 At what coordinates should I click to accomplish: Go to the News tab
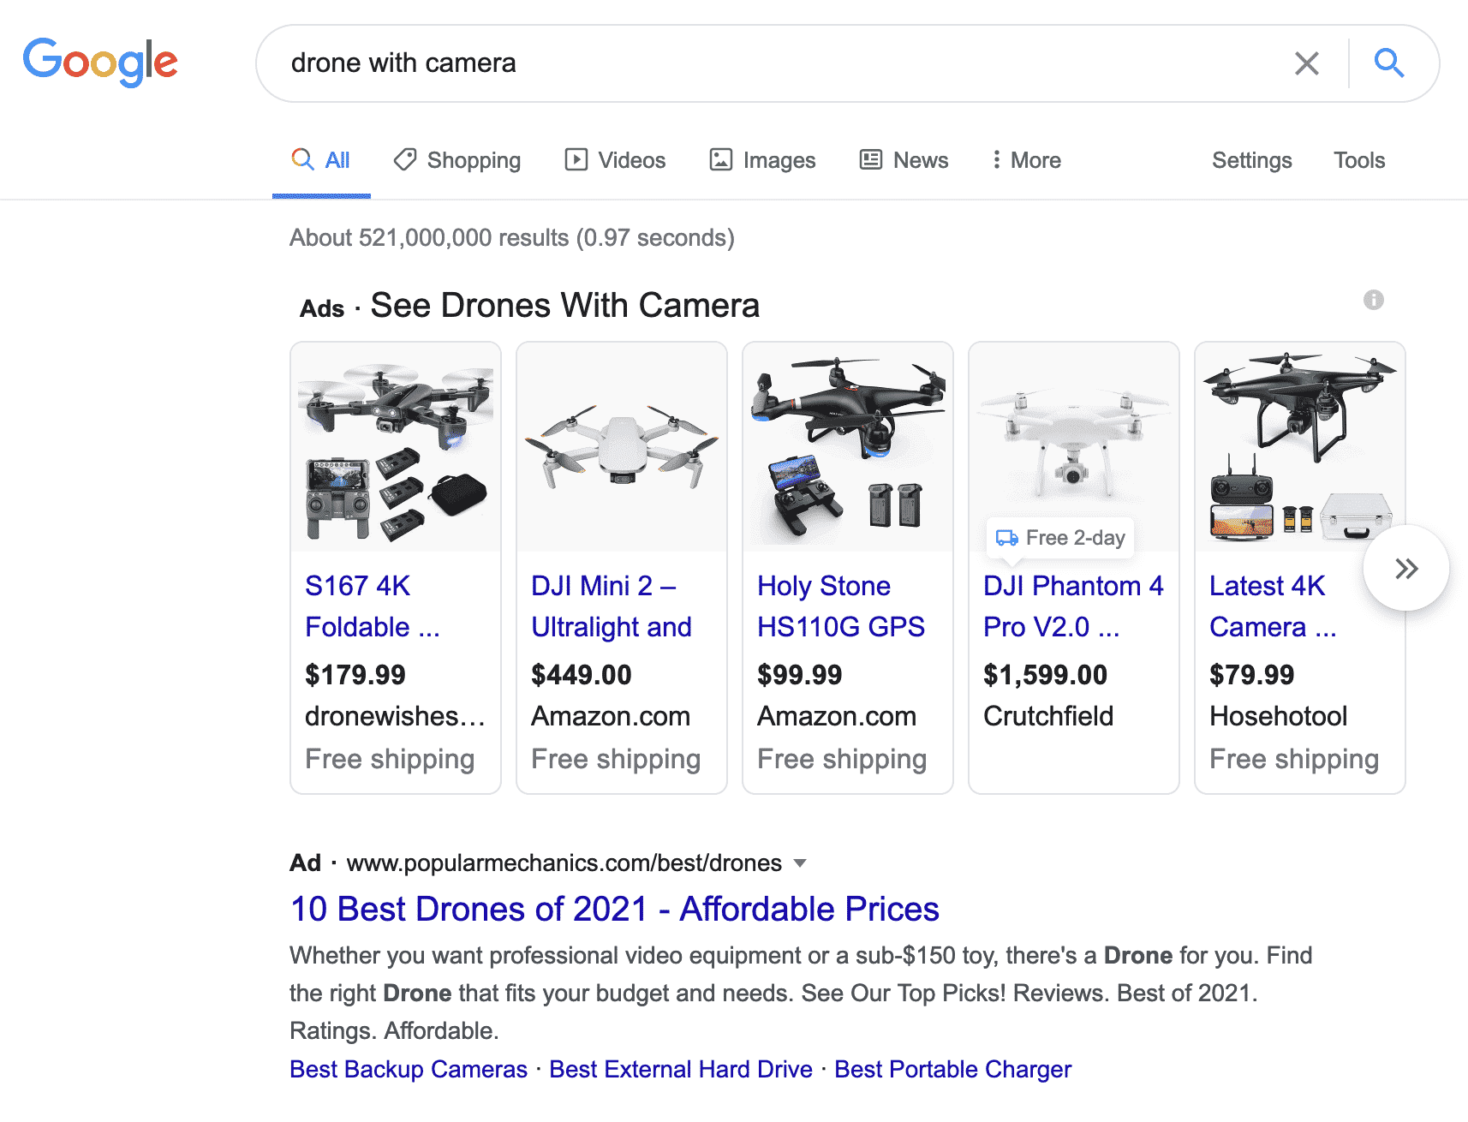904,160
